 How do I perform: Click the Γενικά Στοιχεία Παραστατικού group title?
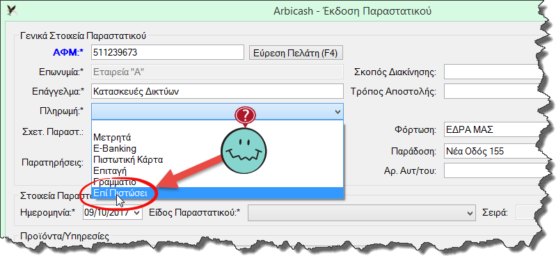click(84, 35)
